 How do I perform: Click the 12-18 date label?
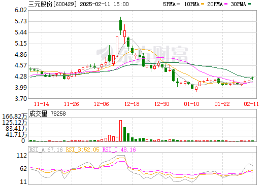coord(132,104)
